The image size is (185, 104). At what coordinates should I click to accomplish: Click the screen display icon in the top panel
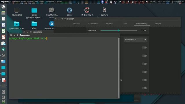pyautogui.click(x=115, y=2)
